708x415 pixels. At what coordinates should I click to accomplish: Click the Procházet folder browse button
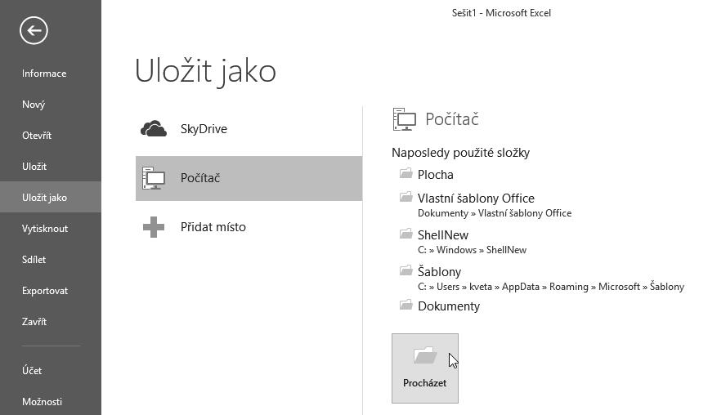pyautogui.click(x=424, y=368)
